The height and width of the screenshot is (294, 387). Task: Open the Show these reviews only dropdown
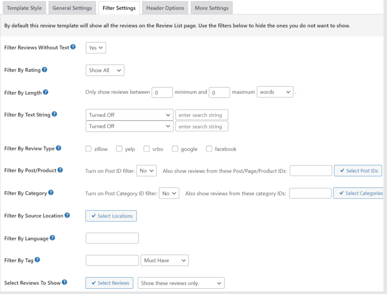pyautogui.click(x=181, y=283)
